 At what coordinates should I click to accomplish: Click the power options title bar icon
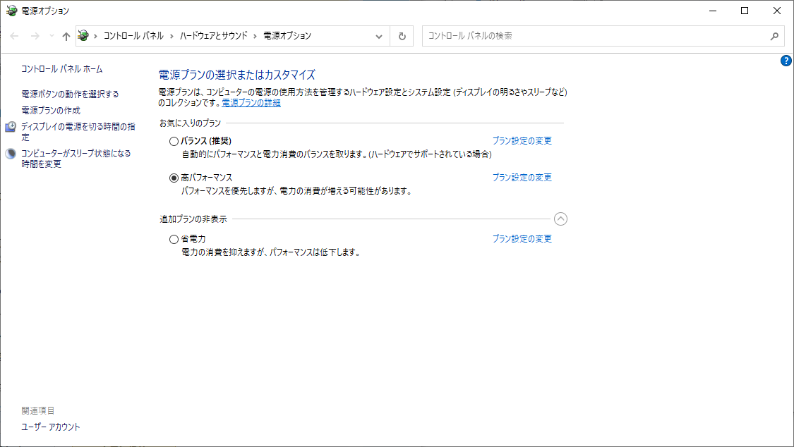coord(11,11)
